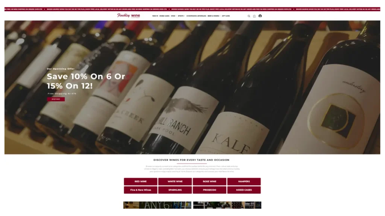Select the Rose Wine category button
The width and height of the screenshot is (385, 216).
tap(209, 181)
